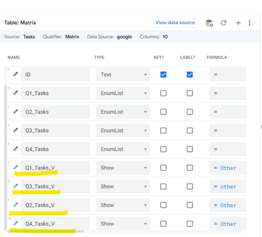262x237 pixels.
Task: Click the Table: Matrix title
Action: (20, 23)
